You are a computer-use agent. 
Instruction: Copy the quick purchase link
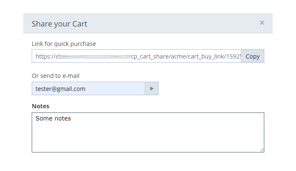pos(252,56)
